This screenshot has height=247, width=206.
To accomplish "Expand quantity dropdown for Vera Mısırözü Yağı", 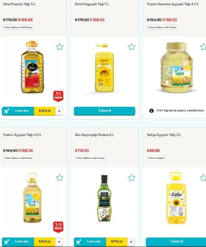I will [59, 111].
